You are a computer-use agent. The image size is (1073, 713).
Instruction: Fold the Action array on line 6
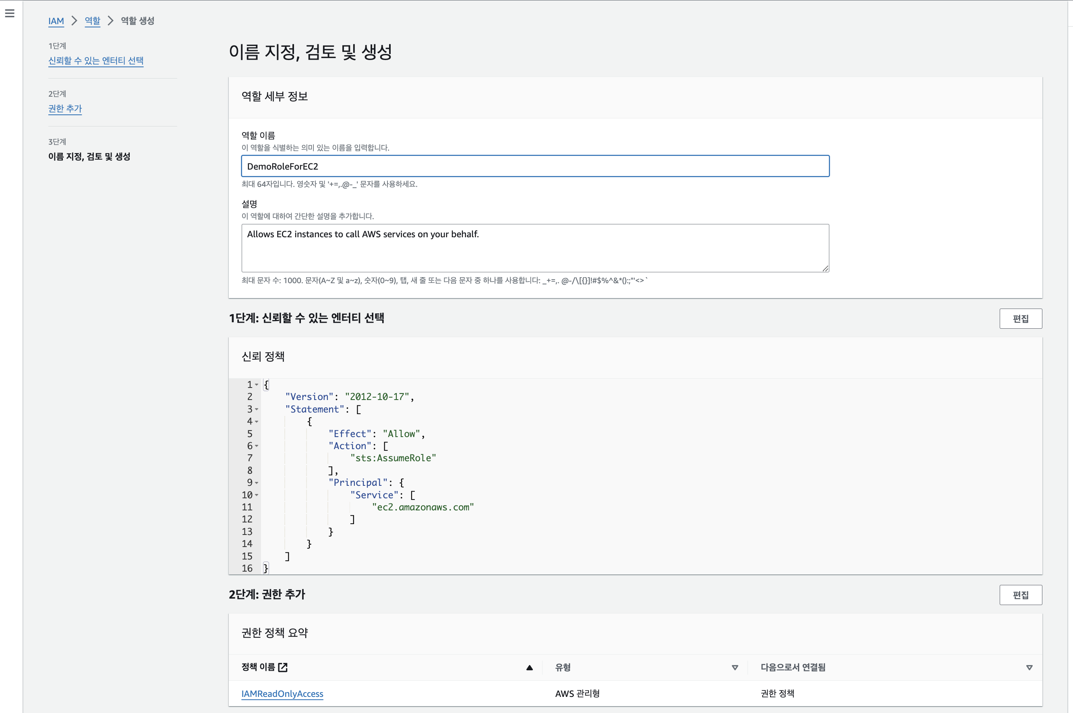click(x=257, y=446)
